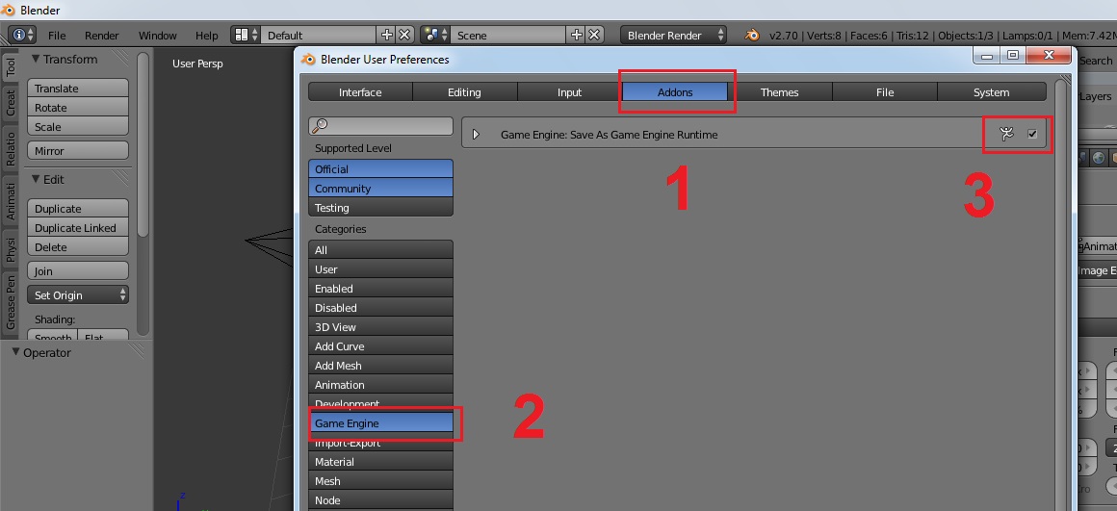1117x511 pixels.
Task: Open the Blender Render engine dropdown
Action: pos(673,35)
